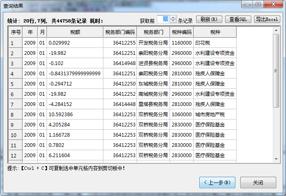Screen dimensions: 286x196
Task: Click the 税种编码 column header
Action: [x=181, y=32]
